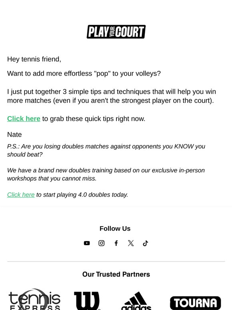This screenshot has height=310, width=232.
Task: Click the 'brand new doubles training' paragraph
Action: (106, 174)
